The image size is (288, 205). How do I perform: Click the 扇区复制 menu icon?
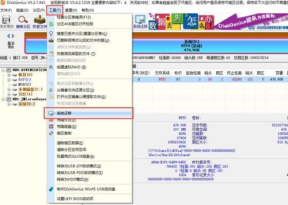51,133
